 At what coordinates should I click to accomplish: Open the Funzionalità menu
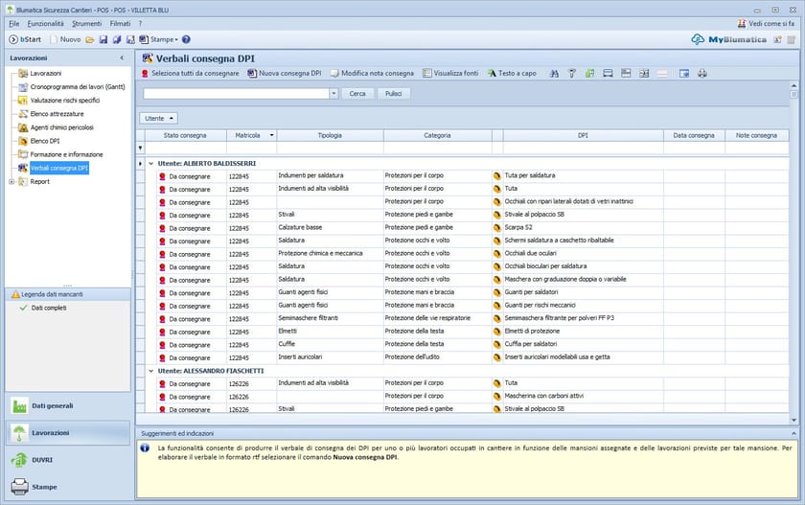[45, 22]
